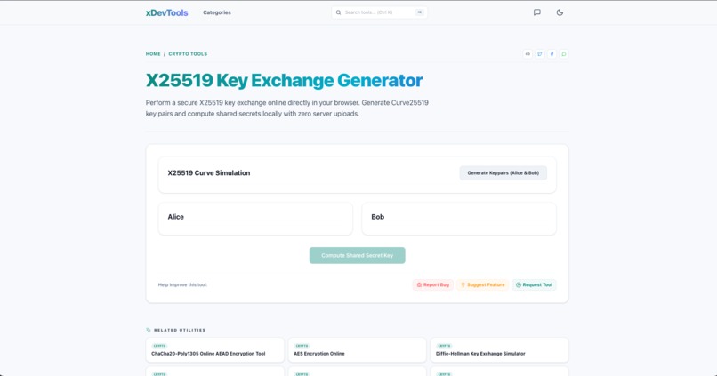Image resolution: width=717 pixels, height=376 pixels.
Task: Click the lightbulb icon in Suggest Feature
Action: (463, 284)
